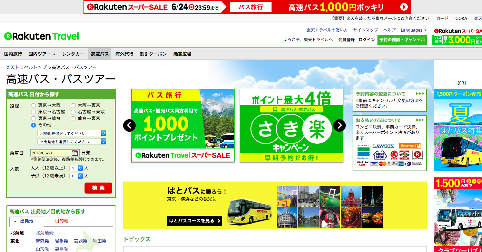
Task: Expand the Languages menu
Action: pos(414,30)
